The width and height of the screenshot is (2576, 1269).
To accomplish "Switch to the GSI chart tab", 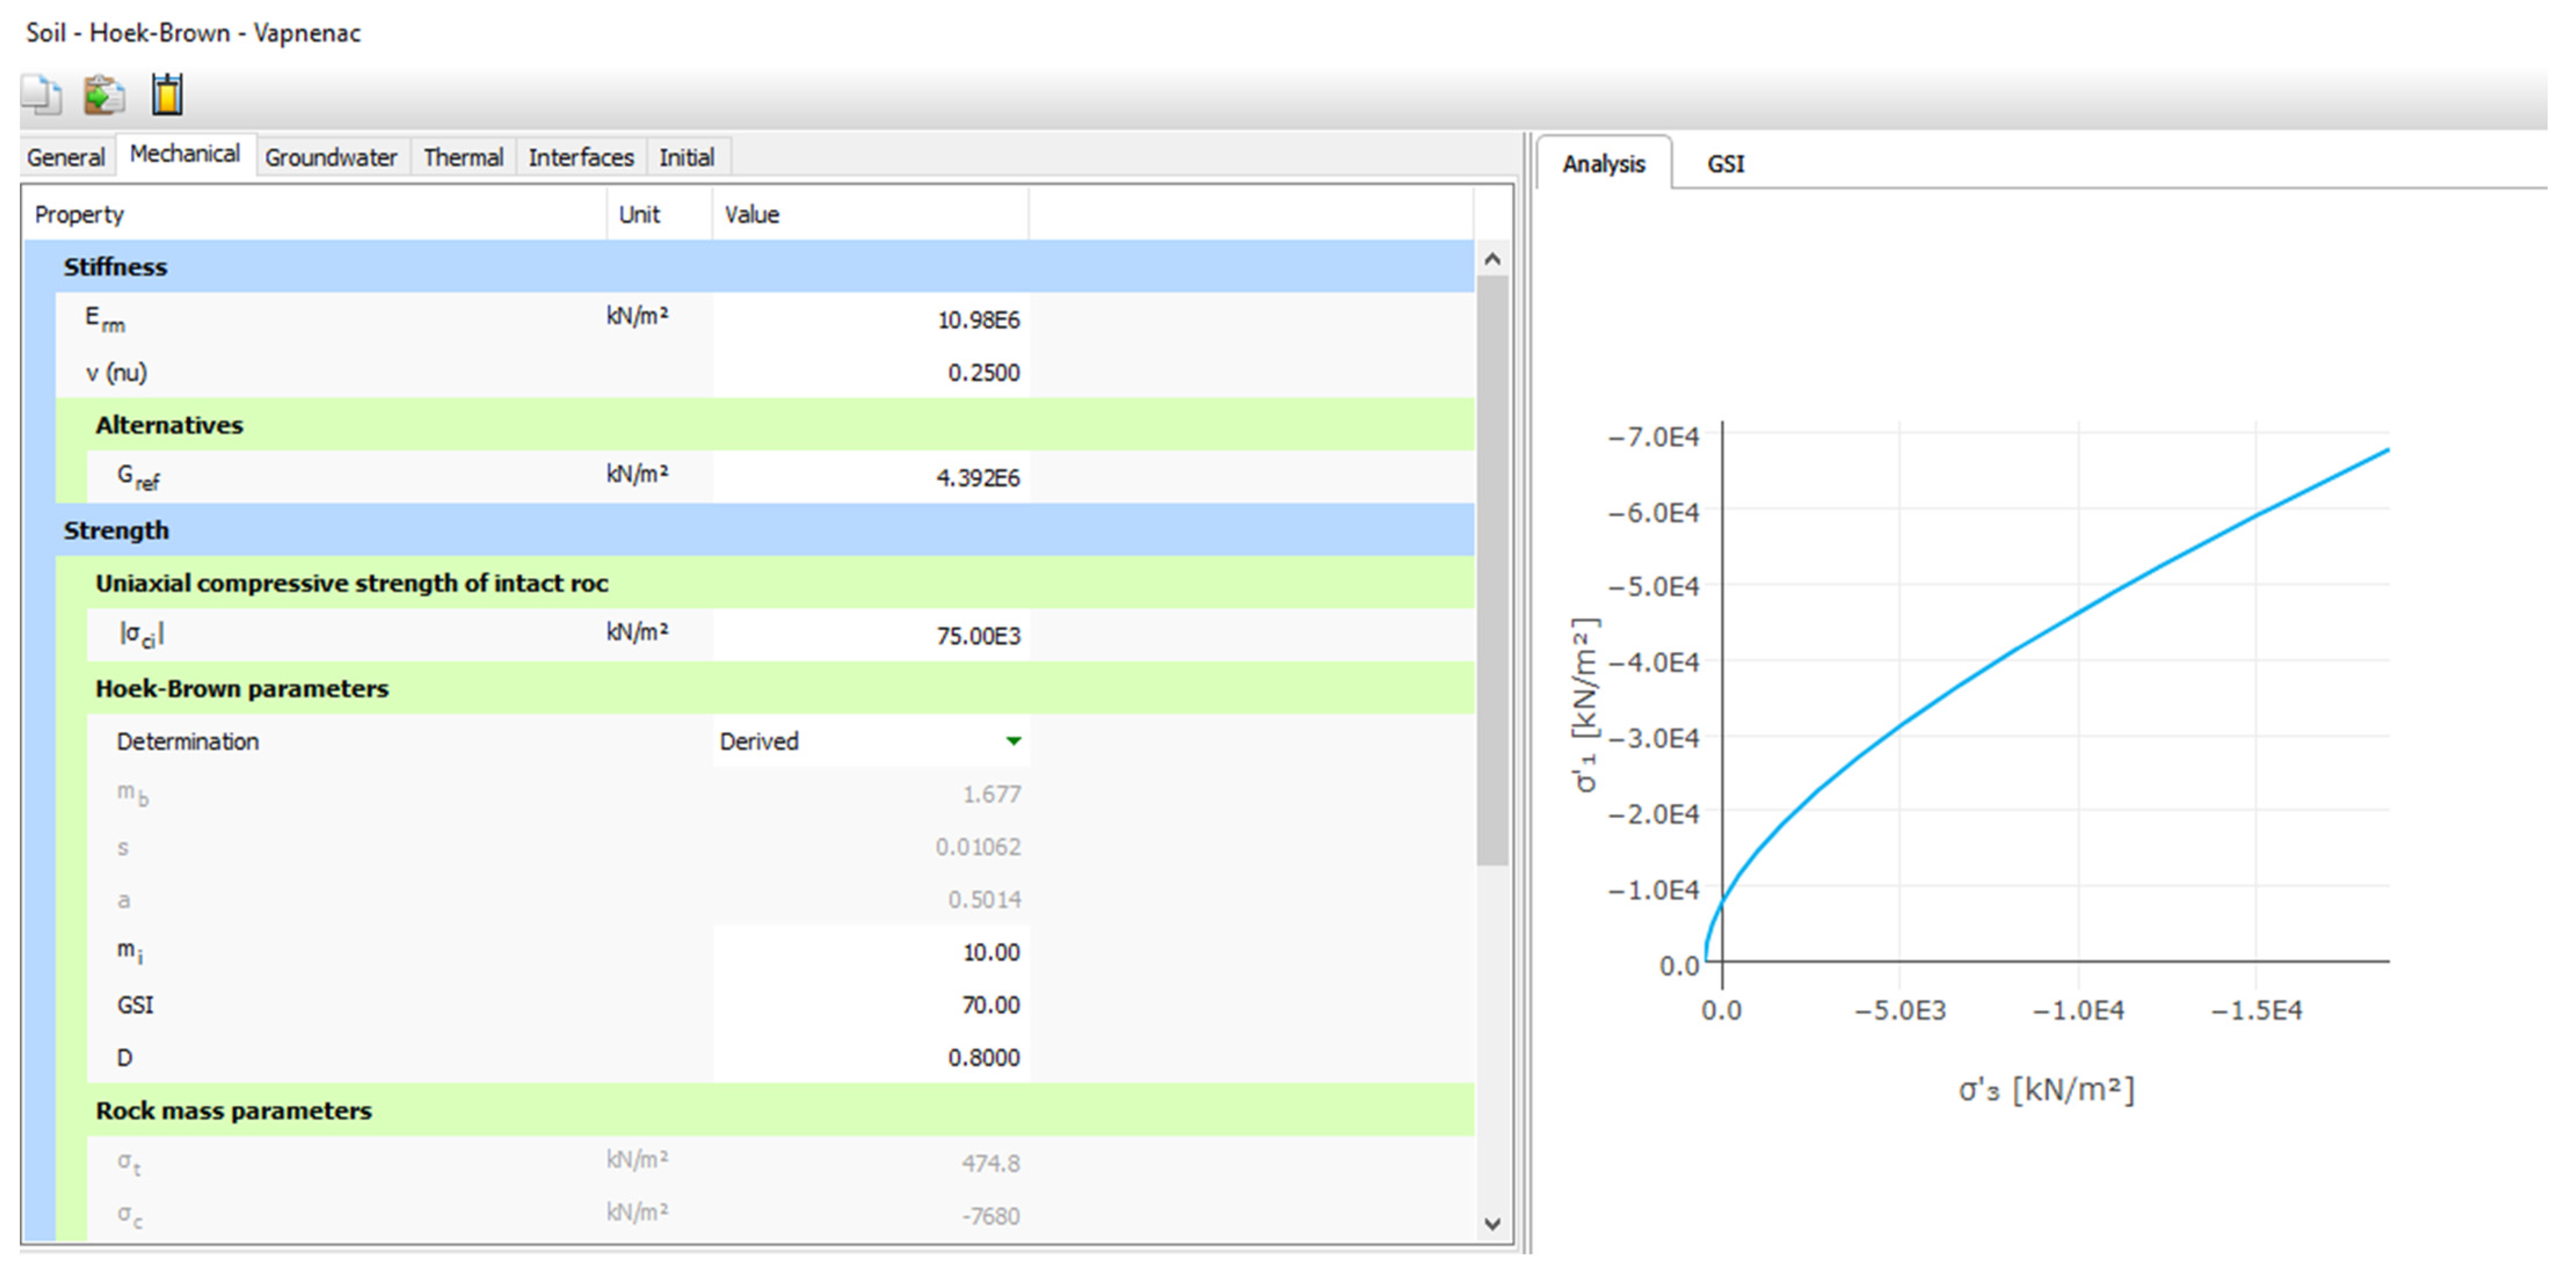I will coord(1725,164).
